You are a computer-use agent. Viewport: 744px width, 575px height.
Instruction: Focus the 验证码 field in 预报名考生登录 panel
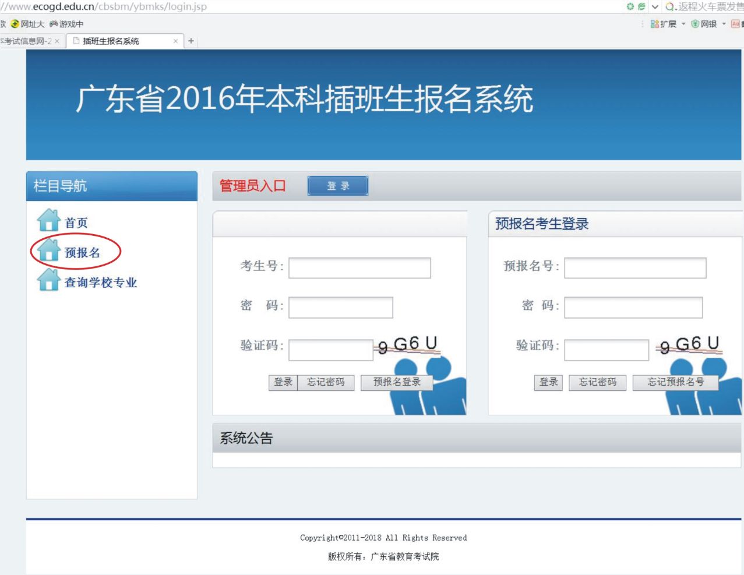pos(607,350)
